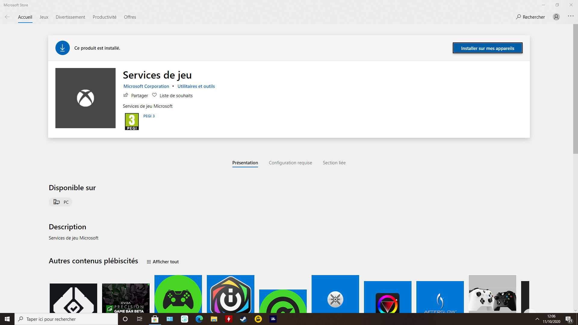Open File Explorer from the taskbar
This screenshot has width=578, height=325.
[214, 319]
